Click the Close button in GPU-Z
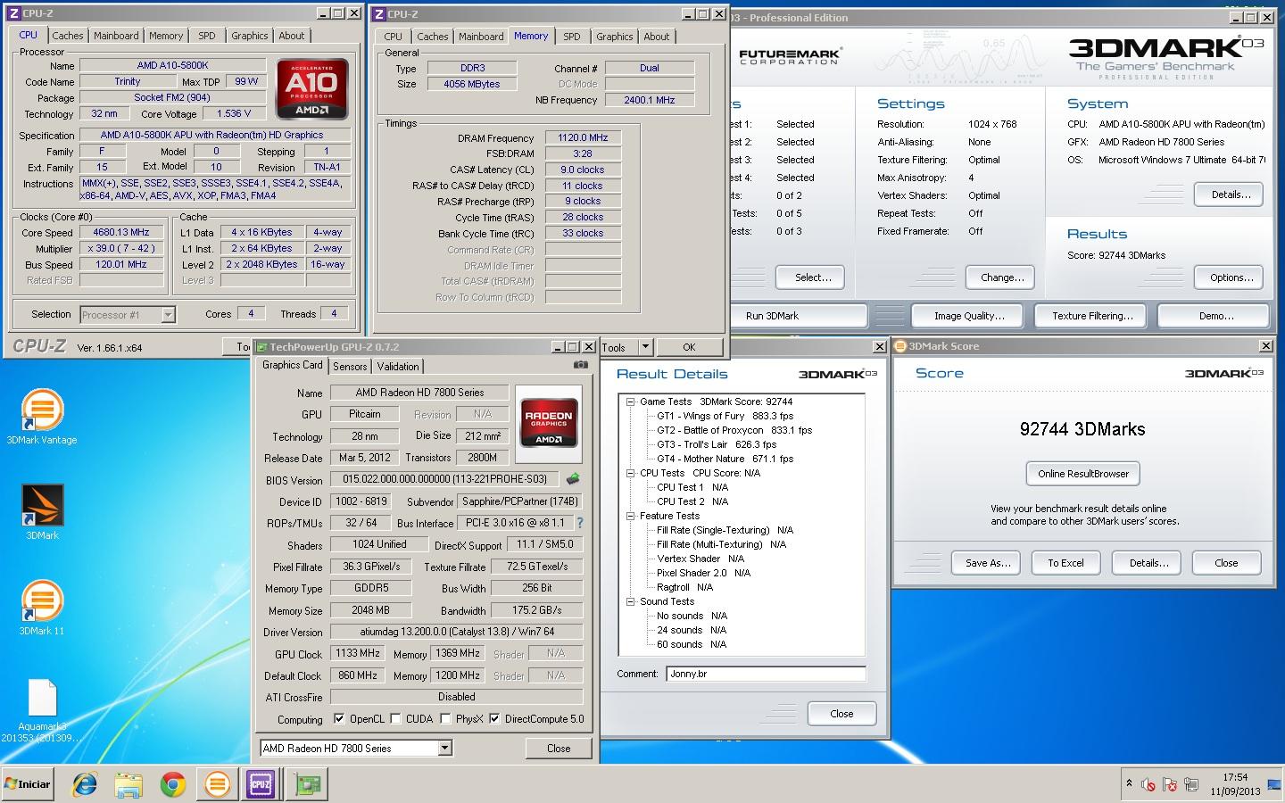The width and height of the screenshot is (1285, 803). [559, 749]
